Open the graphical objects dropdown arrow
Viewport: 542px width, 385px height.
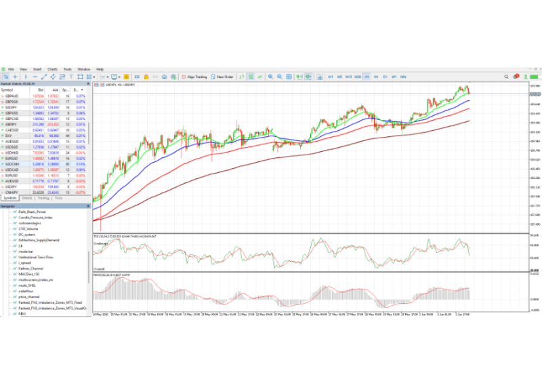[94, 77]
